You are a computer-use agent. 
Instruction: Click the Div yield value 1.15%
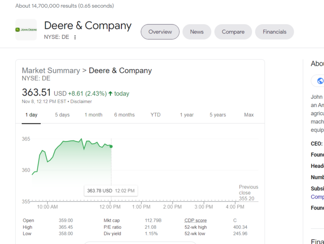point(151,234)
